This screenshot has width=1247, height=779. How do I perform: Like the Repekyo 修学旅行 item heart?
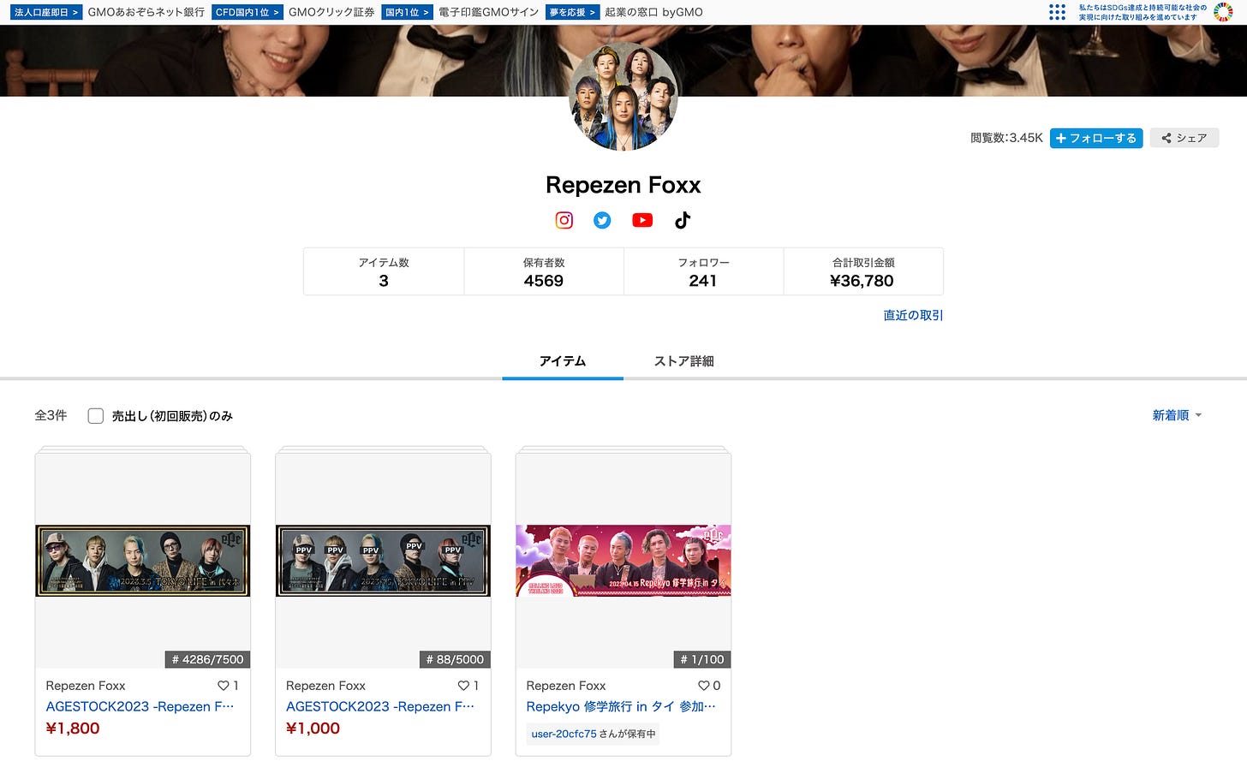point(704,686)
